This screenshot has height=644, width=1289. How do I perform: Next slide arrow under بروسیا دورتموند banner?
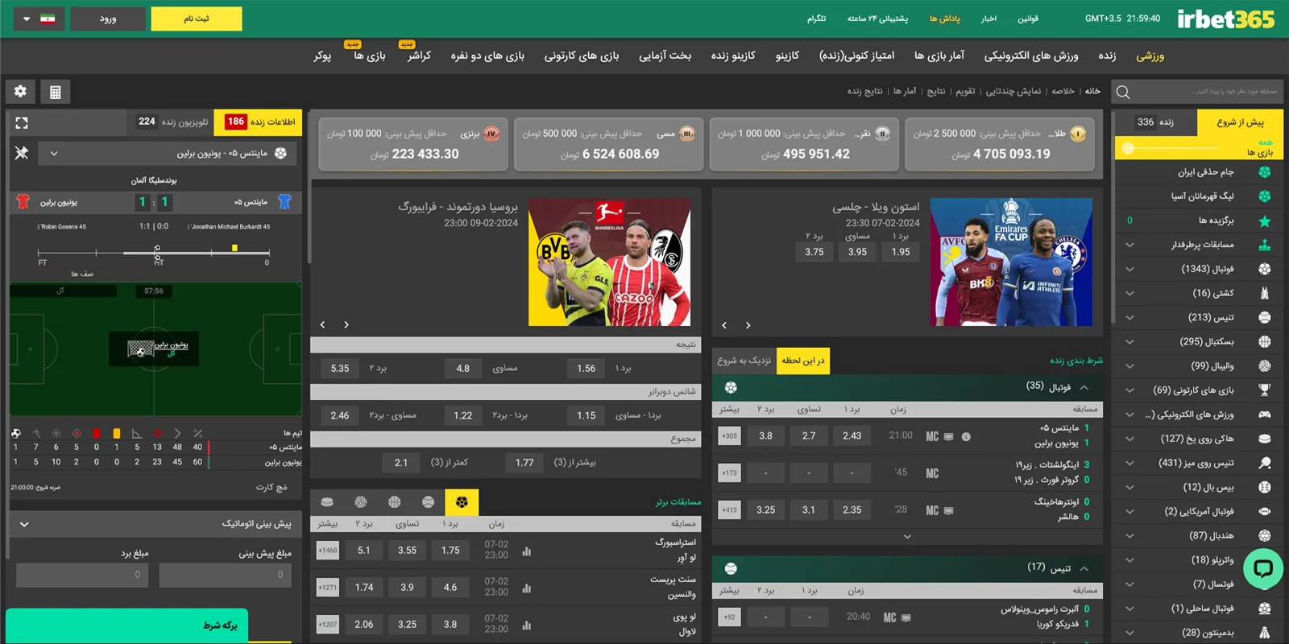(x=346, y=324)
